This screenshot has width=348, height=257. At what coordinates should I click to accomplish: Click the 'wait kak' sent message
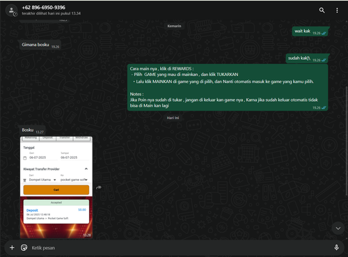coord(310,31)
